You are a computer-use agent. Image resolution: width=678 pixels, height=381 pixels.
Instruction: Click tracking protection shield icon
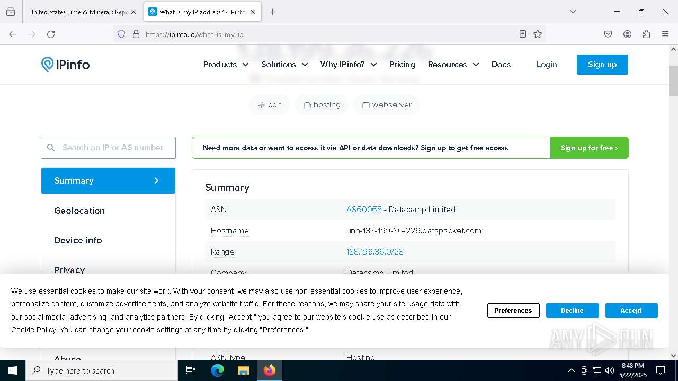pos(121,34)
